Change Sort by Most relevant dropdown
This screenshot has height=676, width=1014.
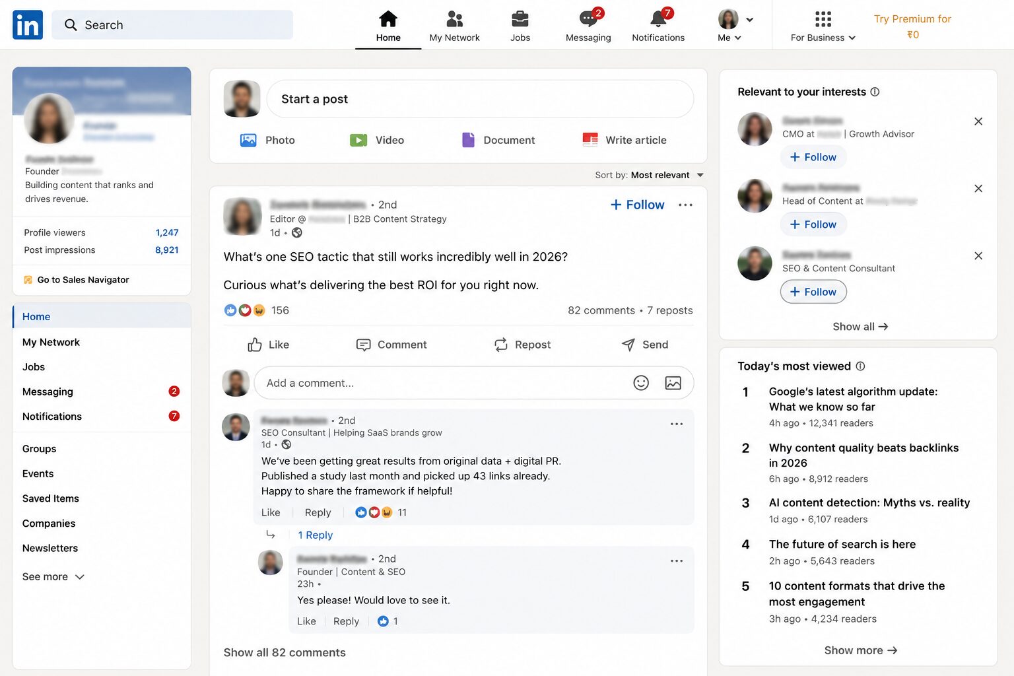pyautogui.click(x=650, y=175)
